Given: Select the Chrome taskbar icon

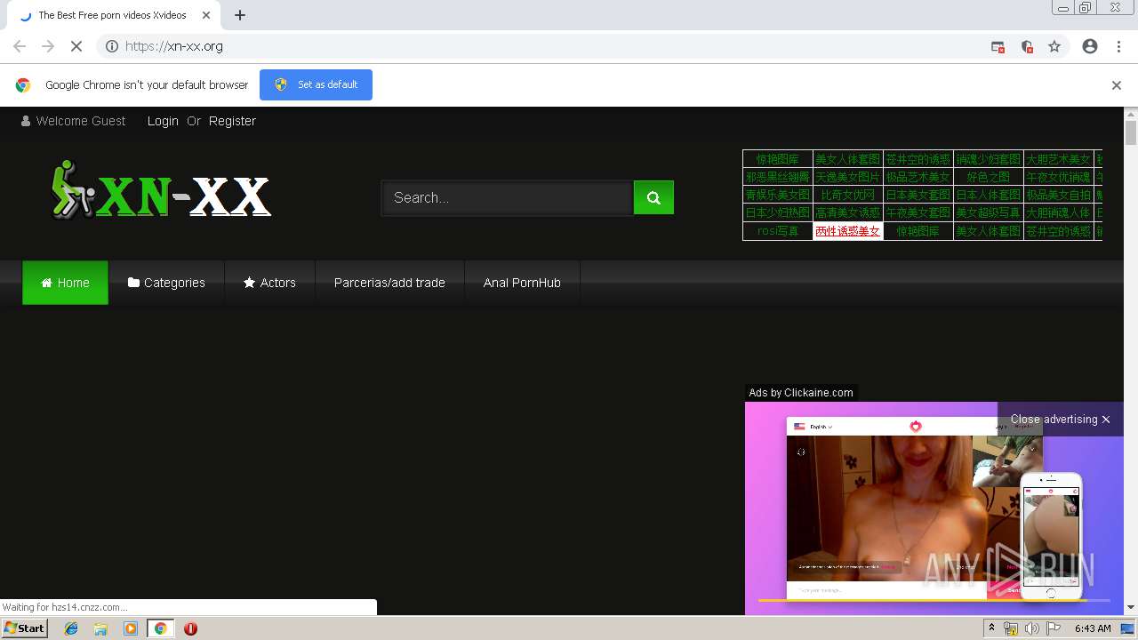Looking at the screenshot, I should pyautogui.click(x=160, y=628).
